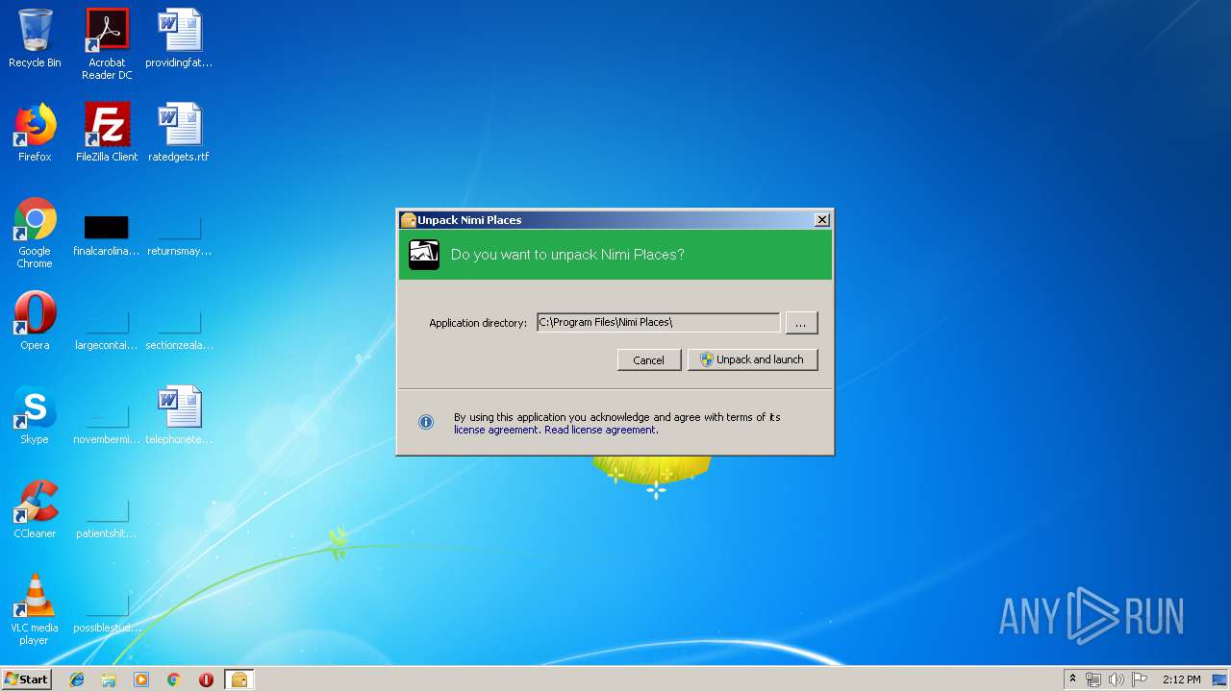Viewport: 1231px width, 692px height.
Task: Open the Recycle Bin desktop icon
Action: 35,38
